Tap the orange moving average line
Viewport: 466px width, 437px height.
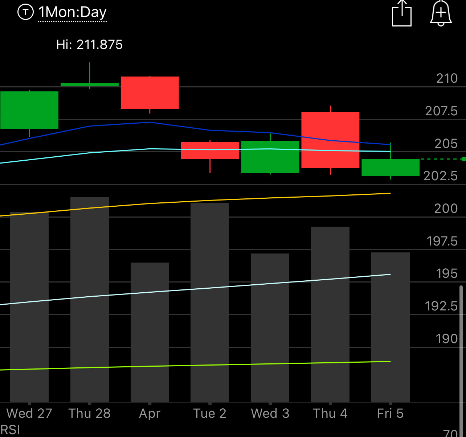coord(210,201)
